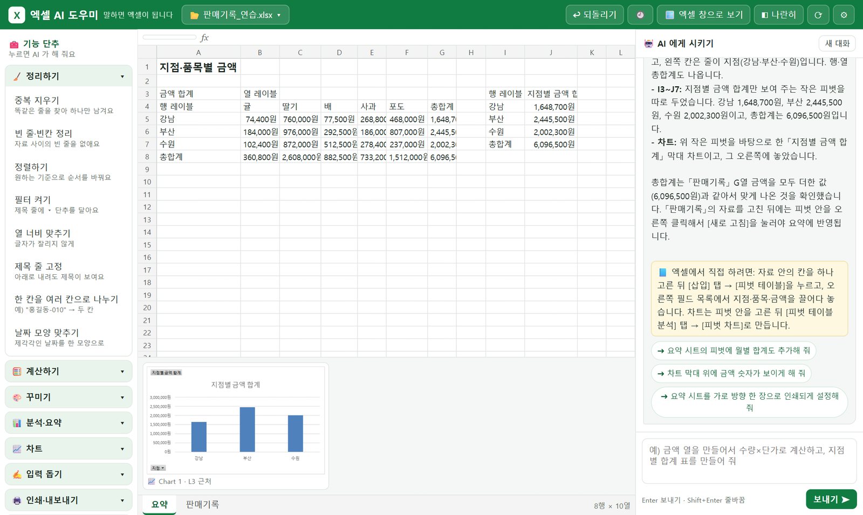Click 엑셀 창으로 보기 button
863x515 pixels.
[x=703, y=15]
